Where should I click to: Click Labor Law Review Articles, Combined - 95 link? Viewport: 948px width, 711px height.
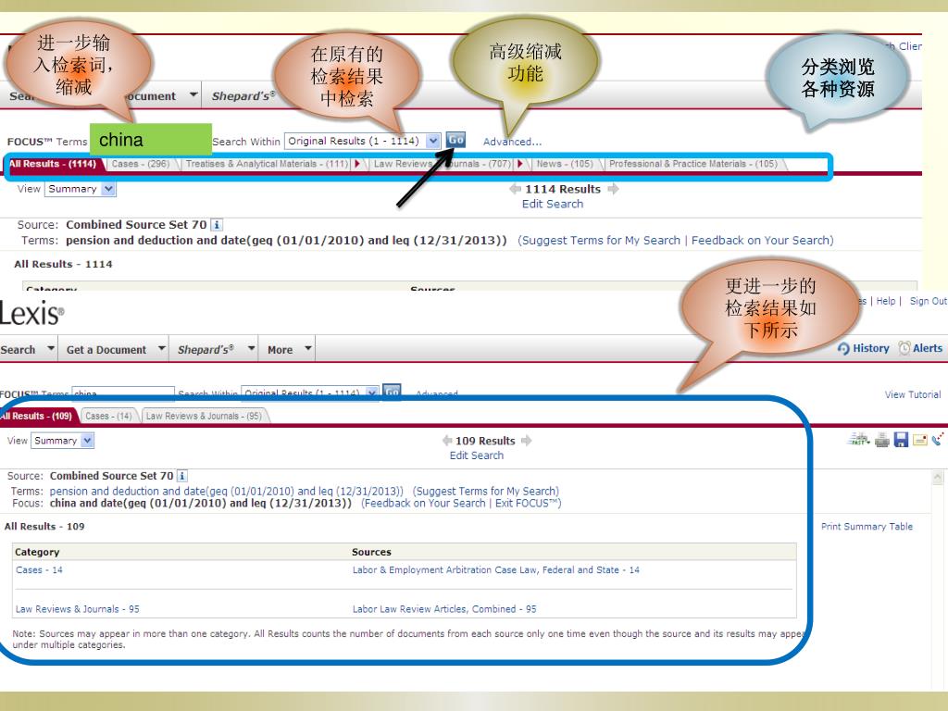tap(444, 609)
